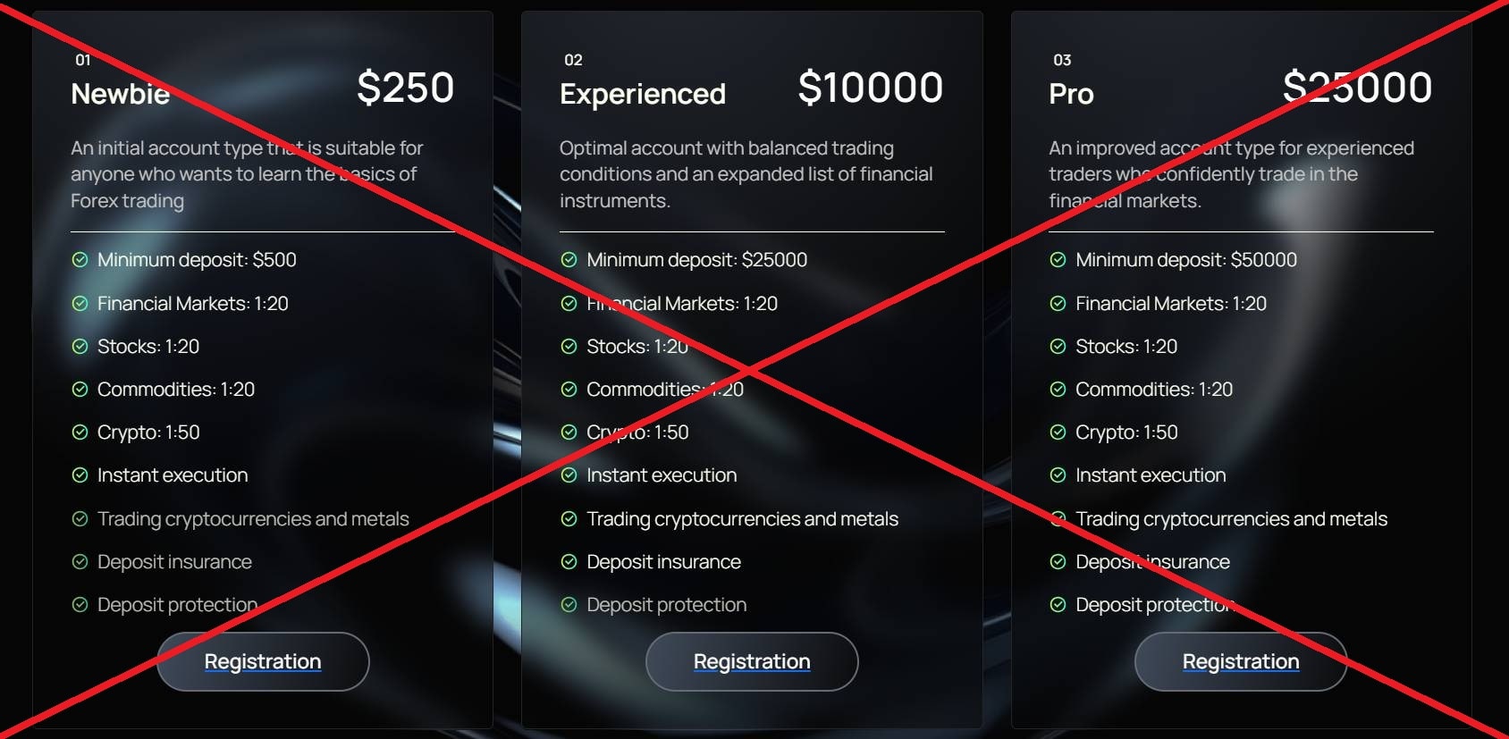Select the Experienced plan heading

642,93
